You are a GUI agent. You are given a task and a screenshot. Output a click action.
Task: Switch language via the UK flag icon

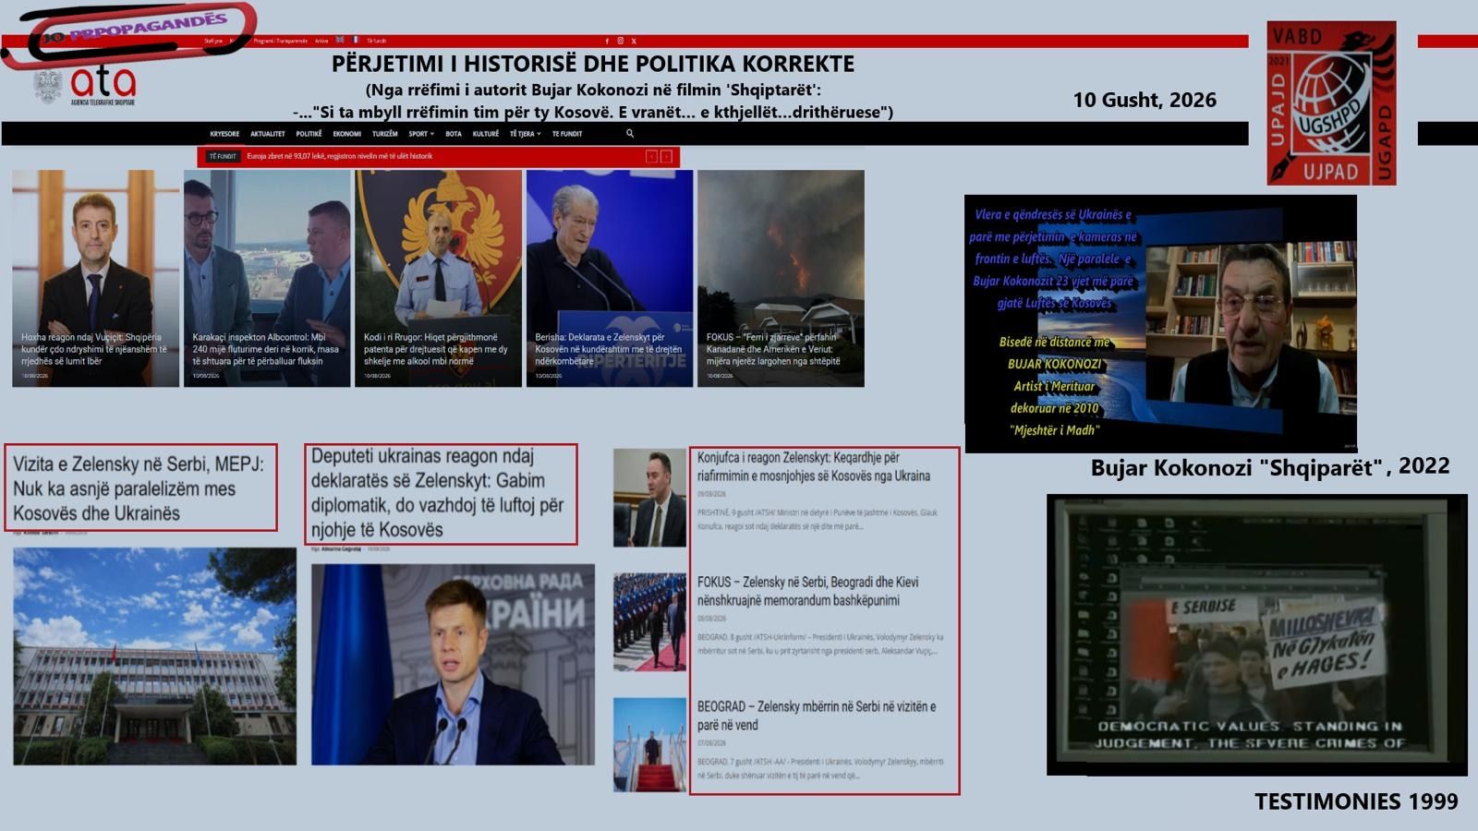[x=340, y=41]
